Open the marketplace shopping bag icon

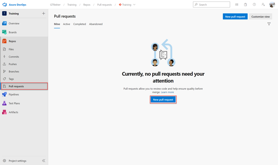(x=245, y=5)
